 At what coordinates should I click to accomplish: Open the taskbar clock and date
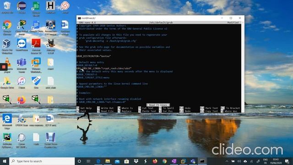[276, 161]
